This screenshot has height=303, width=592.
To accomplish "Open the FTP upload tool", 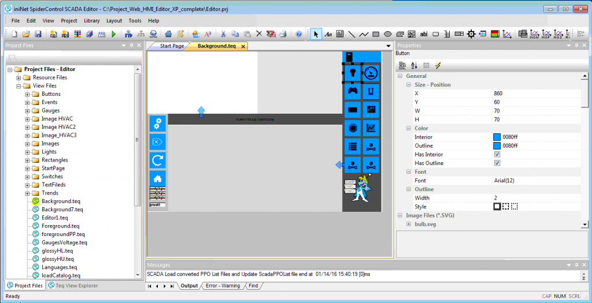I will (128, 34).
